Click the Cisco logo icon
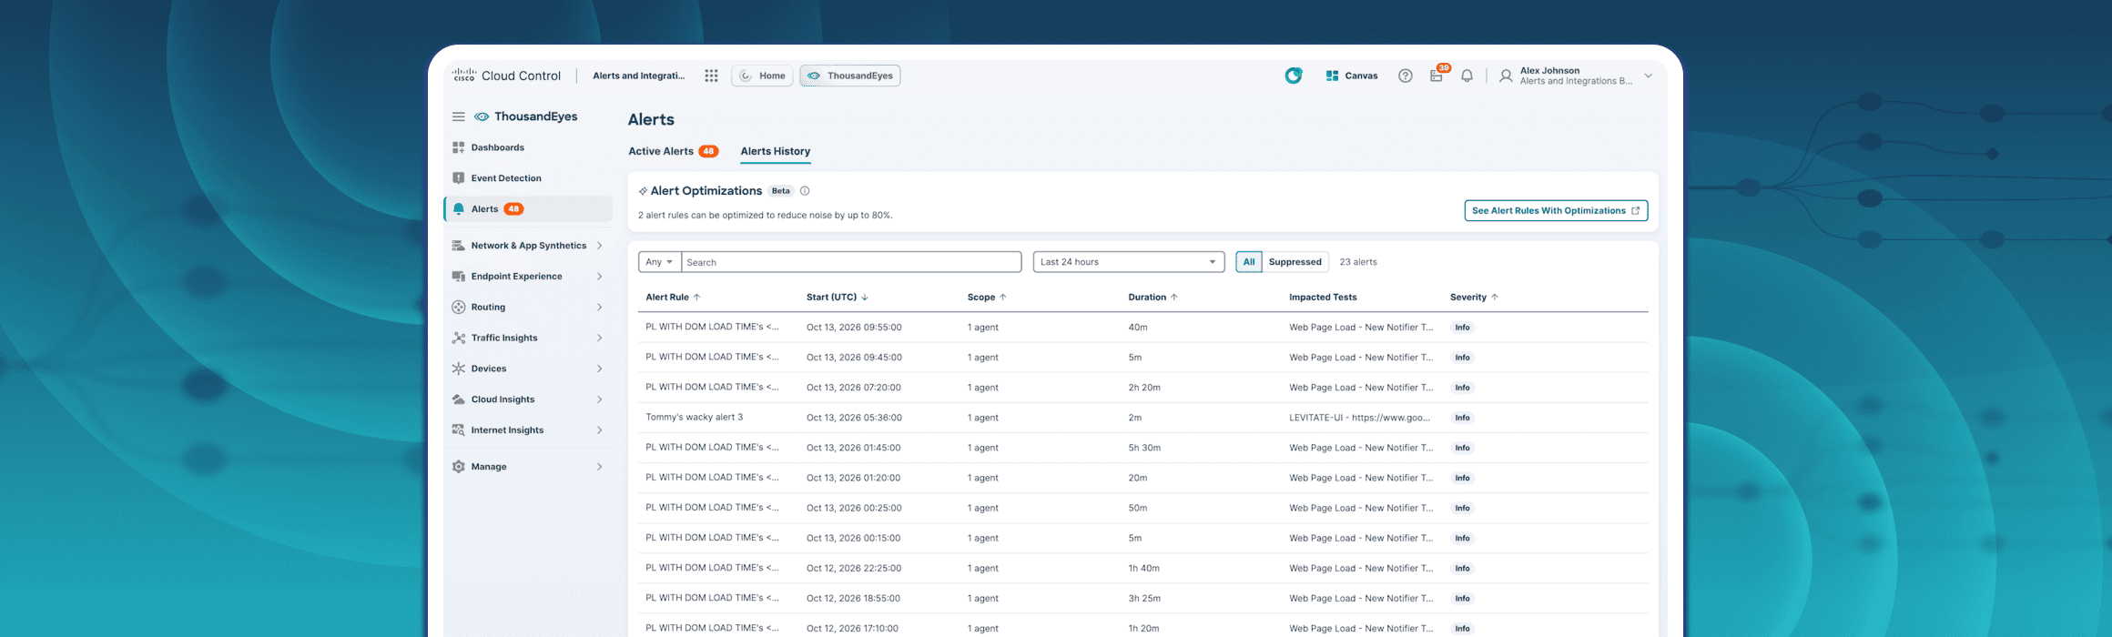This screenshot has height=637, width=2112. coord(464,75)
